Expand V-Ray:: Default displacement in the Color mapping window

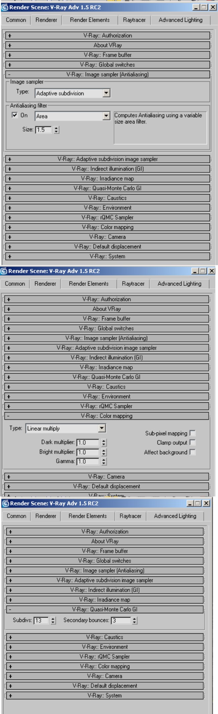[107, 486]
